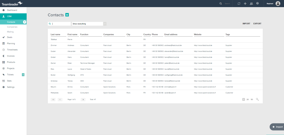This screenshot has width=284, height=135.
Task: Click the Teamleader logo
Action: pos(12,4)
